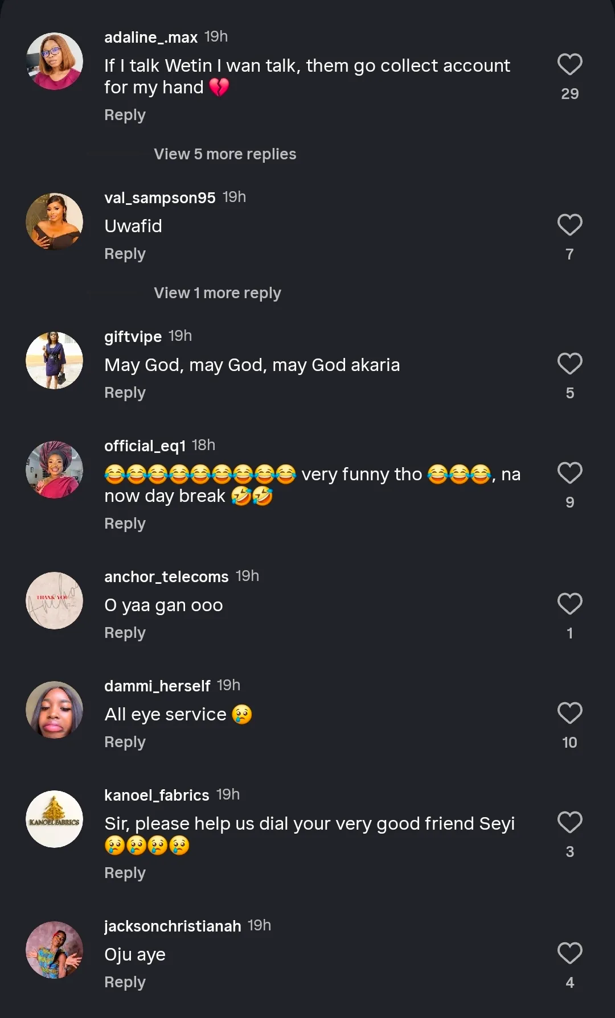Reply to adaline_.max's comment

coord(125,115)
